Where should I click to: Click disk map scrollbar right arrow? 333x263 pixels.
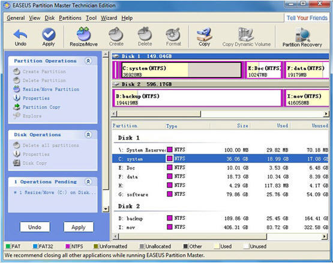326,114
